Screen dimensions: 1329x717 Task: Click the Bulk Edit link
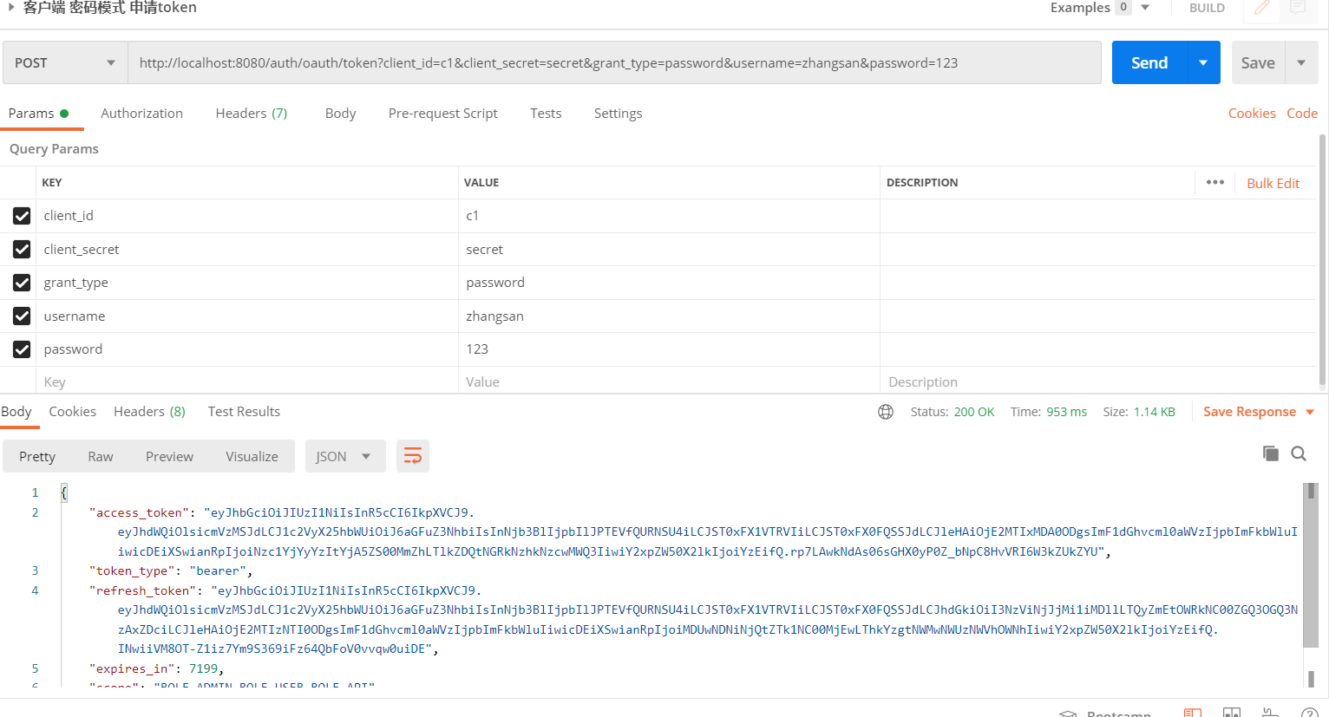coord(1273,183)
